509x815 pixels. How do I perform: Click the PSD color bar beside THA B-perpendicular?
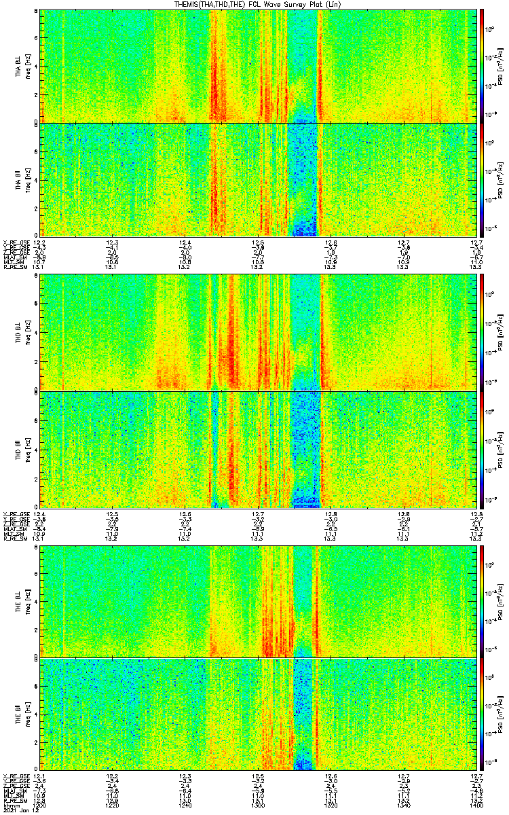[x=482, y=65]
